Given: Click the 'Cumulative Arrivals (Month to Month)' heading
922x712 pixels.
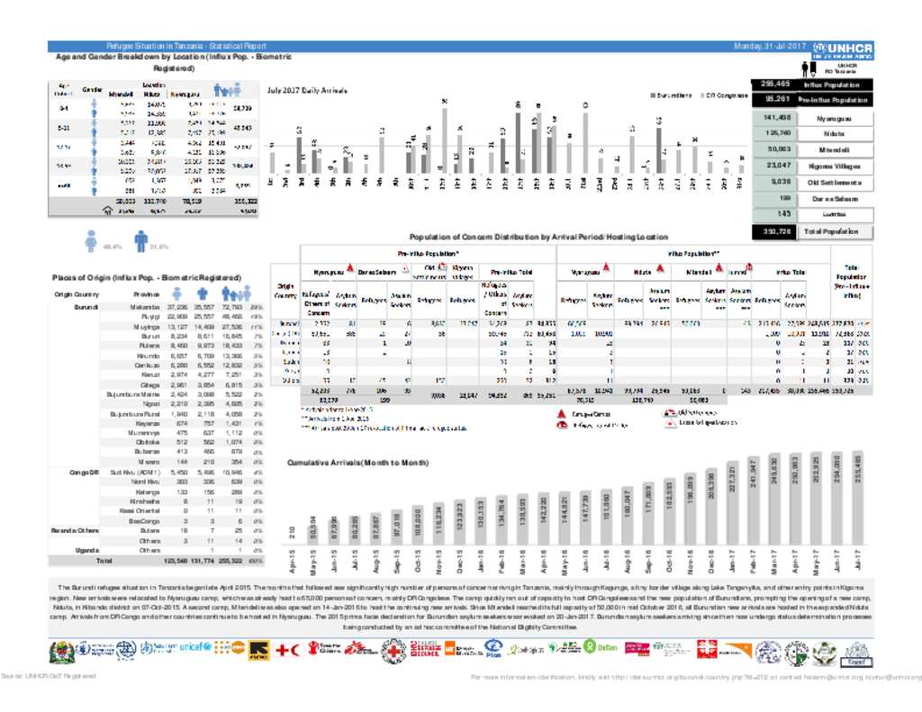Looking at the screenshot, I should pyautogui.click(x=357, y=463).
